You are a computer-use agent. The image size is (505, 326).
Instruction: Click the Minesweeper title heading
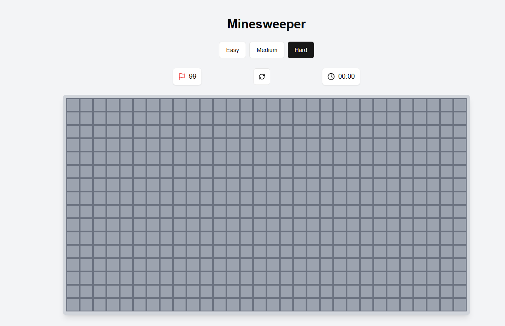(266, 24)
